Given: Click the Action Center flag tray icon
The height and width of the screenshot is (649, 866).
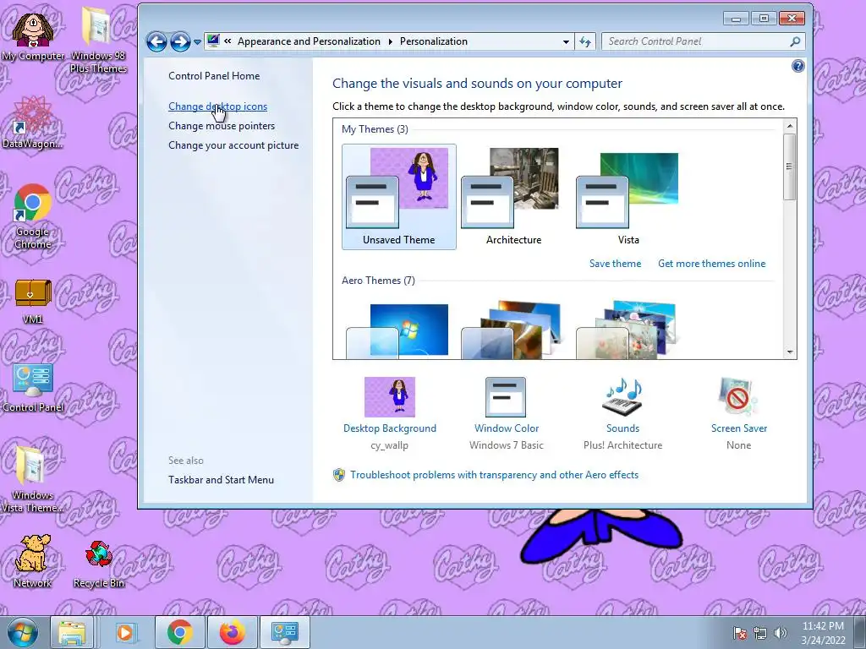Looking at the screenshot, I should (739, 633).
